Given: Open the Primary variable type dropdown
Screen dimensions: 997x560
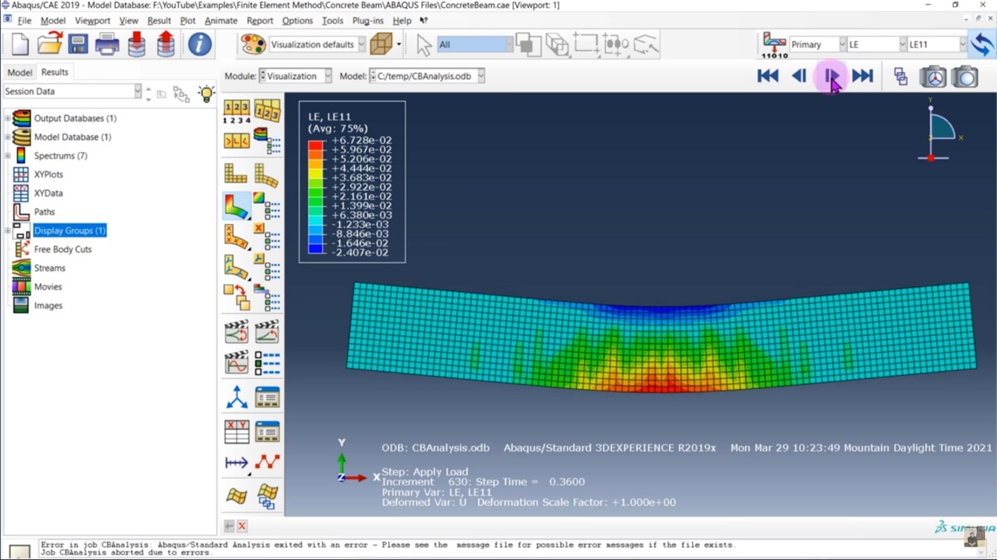Looking at the screenshot, I should (x=818, y=44).
